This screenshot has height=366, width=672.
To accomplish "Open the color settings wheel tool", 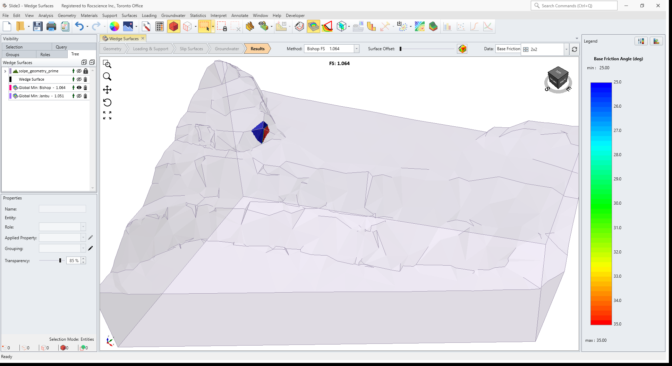I will pos(114,26).
